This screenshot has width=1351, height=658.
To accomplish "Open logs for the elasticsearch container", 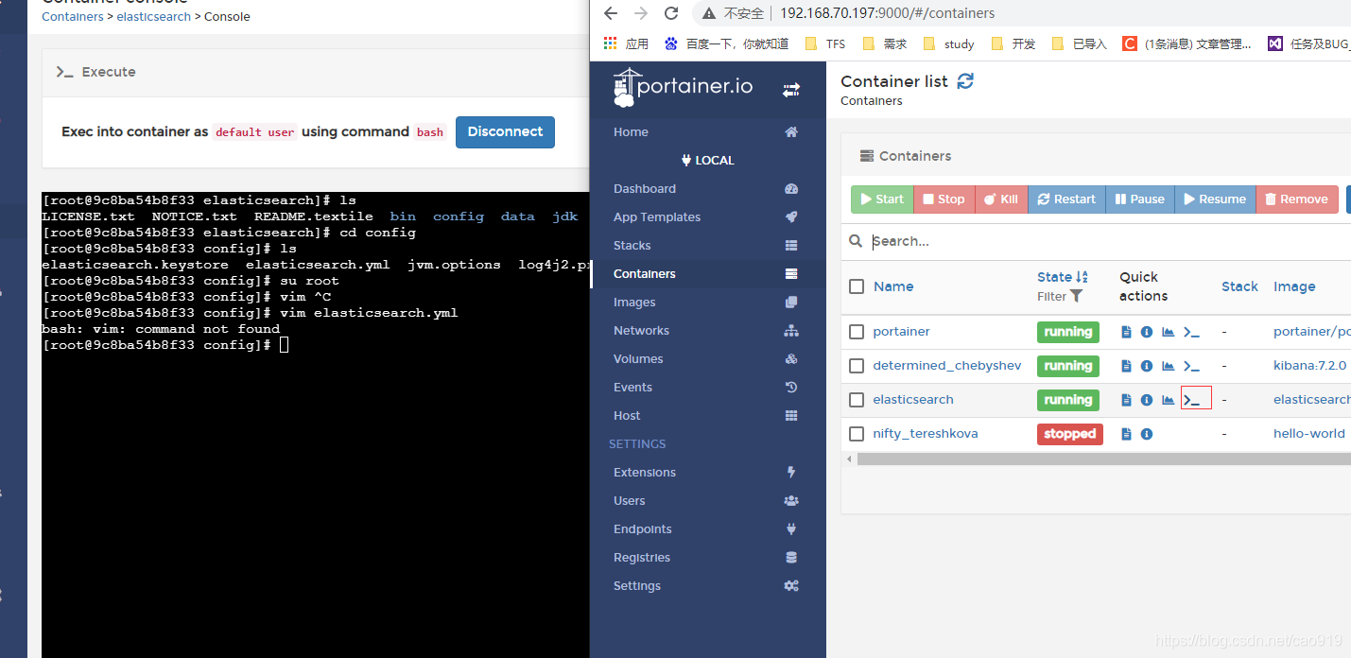I will (1126, 400).
